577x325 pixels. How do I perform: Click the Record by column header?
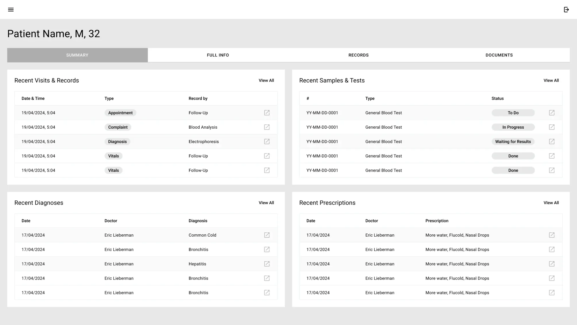(x=198, y=98)
